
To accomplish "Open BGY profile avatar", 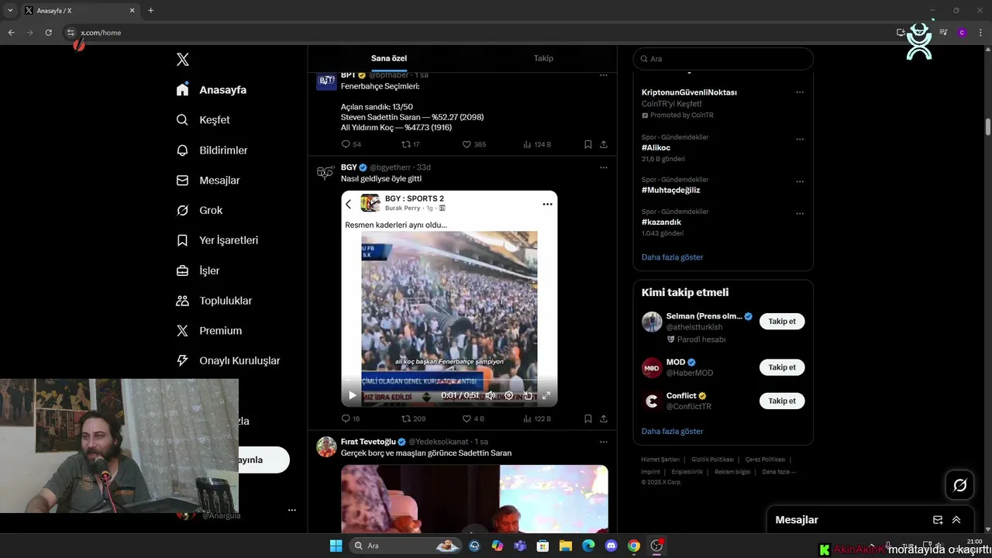I will (325, 173).
